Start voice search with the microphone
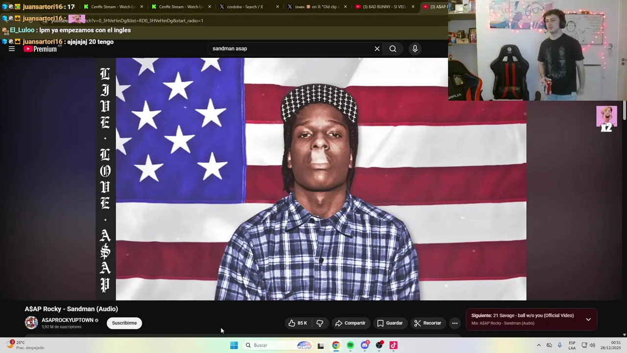627x353 pixels. coord(415,49)
